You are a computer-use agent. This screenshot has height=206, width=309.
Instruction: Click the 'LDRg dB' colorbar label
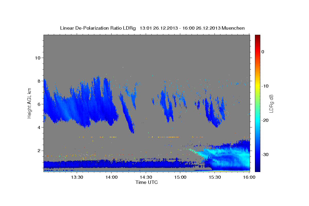271,103
